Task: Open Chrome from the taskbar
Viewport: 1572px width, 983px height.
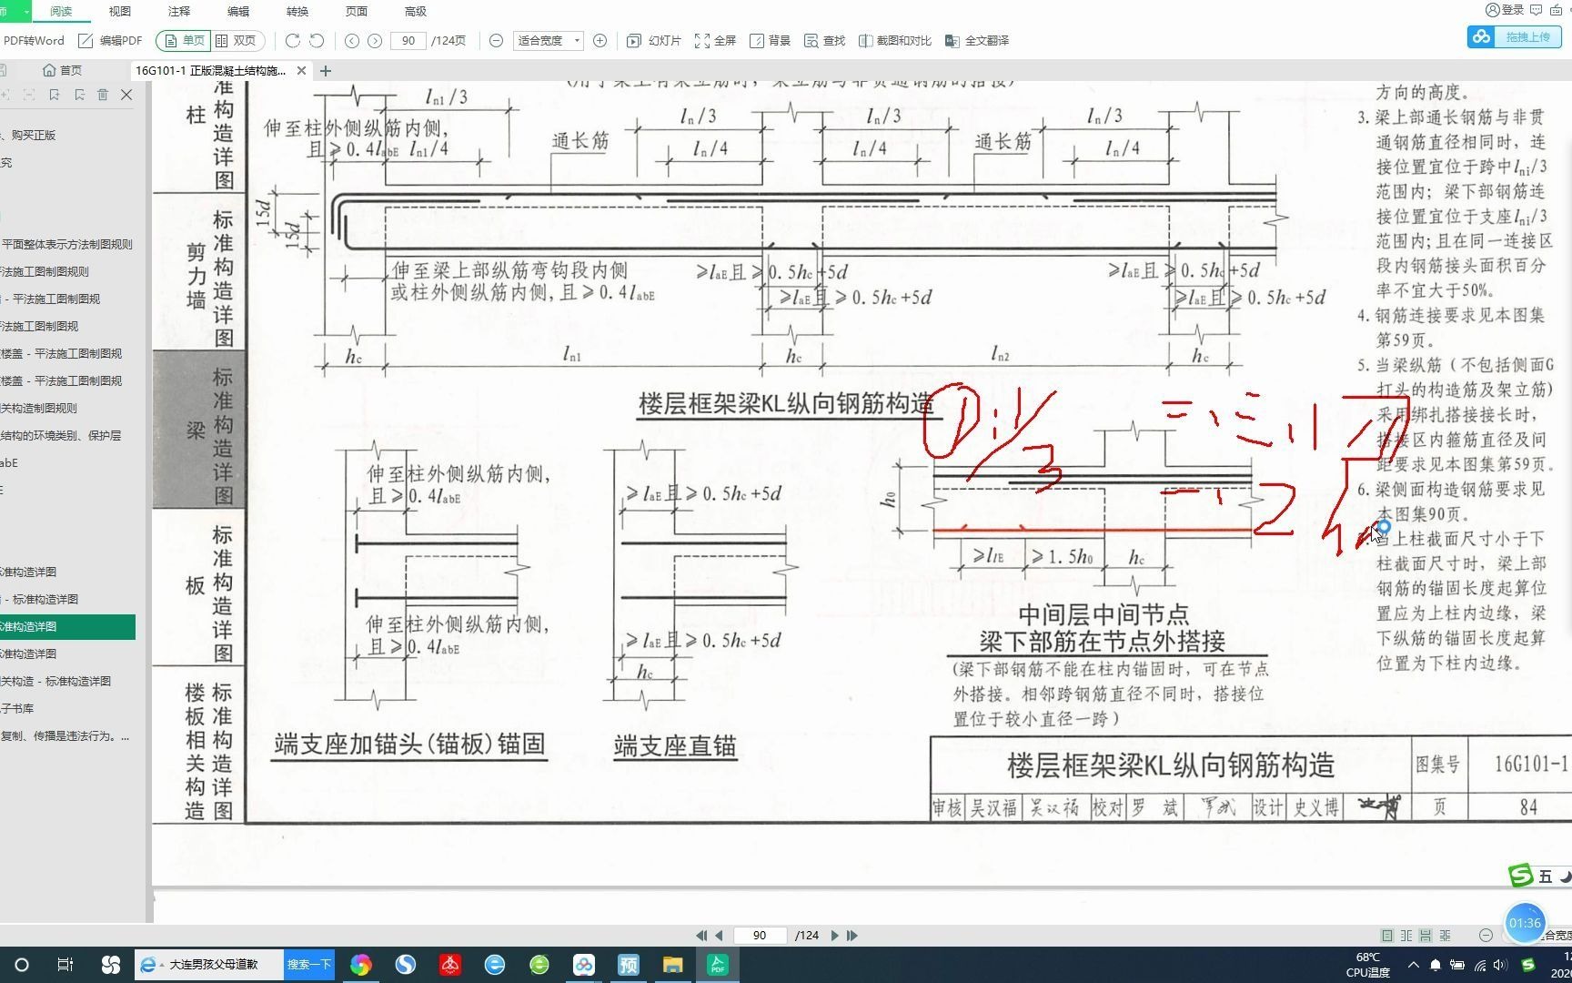Action: [x=361, y=965]
